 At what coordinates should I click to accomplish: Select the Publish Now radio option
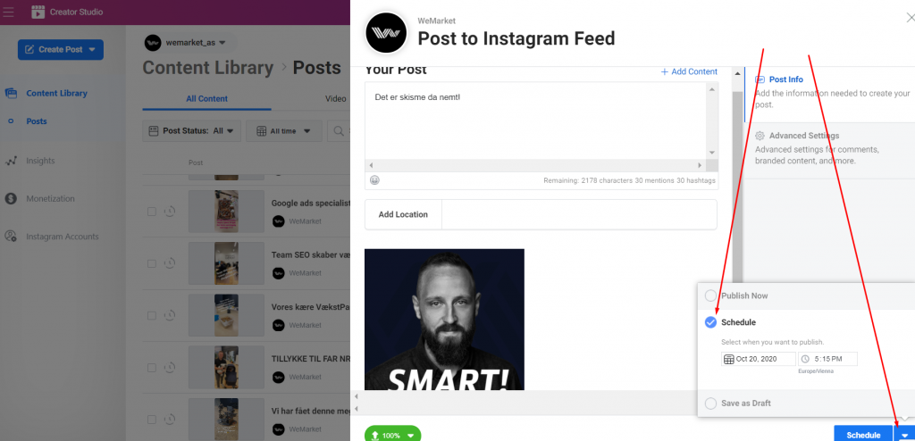710,295
